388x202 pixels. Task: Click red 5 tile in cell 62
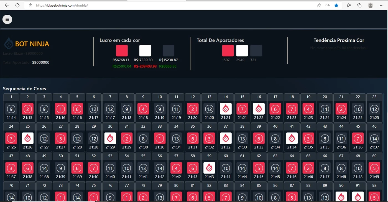tap(259, 168)
